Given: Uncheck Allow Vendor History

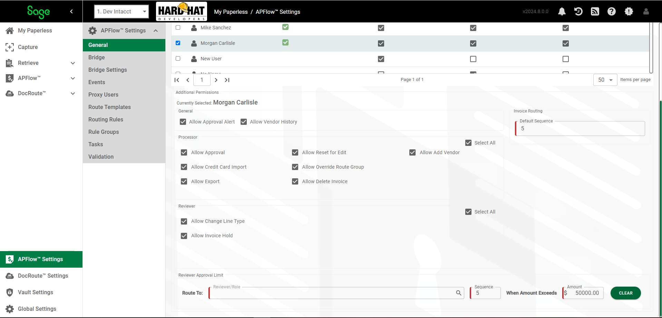Looking at the screenshot, I should coord(244,122).
